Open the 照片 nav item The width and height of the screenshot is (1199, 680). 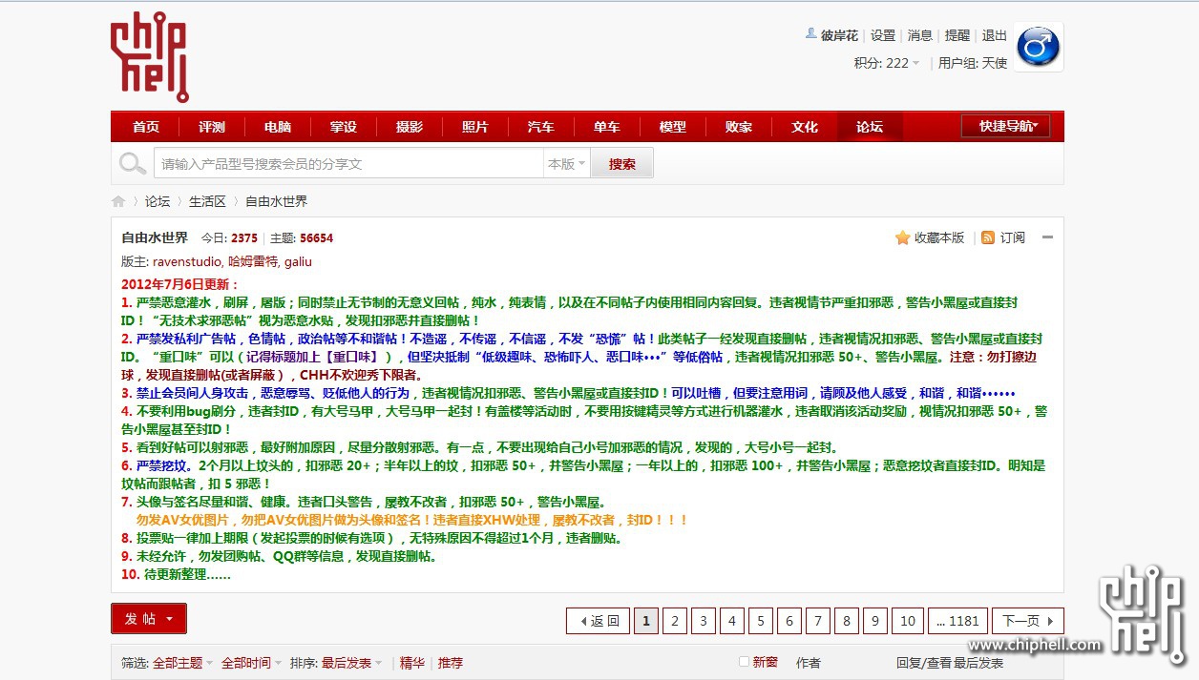[475, 127]
